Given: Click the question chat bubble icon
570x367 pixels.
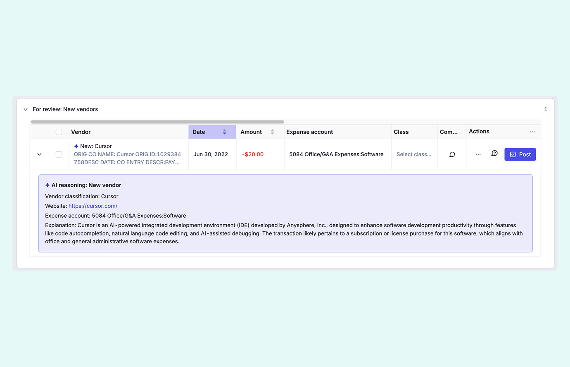Looking at the screenshot, I should click(x=494, y=153).
